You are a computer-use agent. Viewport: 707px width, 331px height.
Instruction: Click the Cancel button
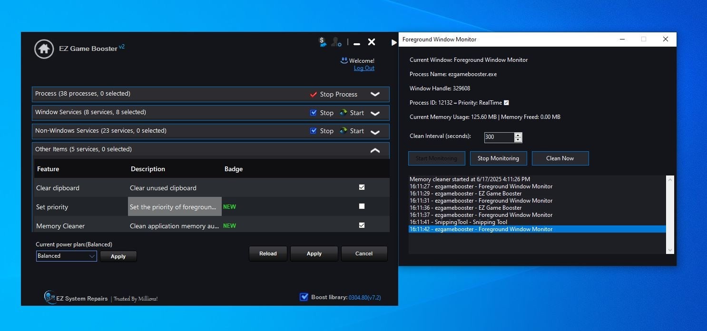click(364, 253)
